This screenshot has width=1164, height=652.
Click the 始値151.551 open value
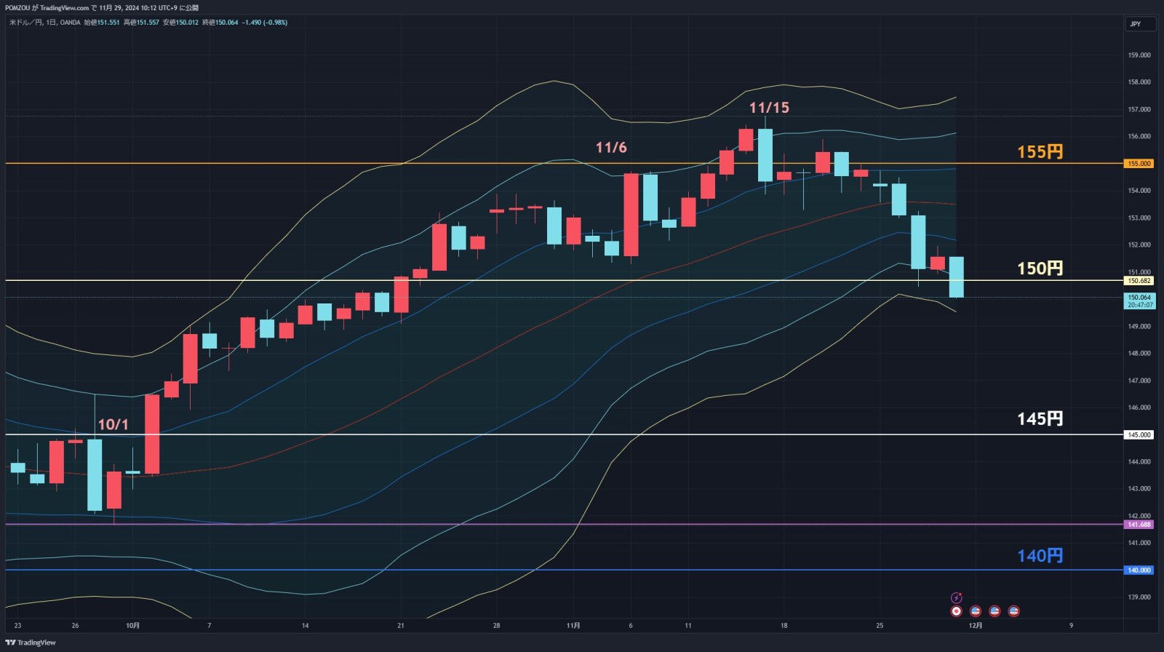pyautogui.click(x=102, y=23)
